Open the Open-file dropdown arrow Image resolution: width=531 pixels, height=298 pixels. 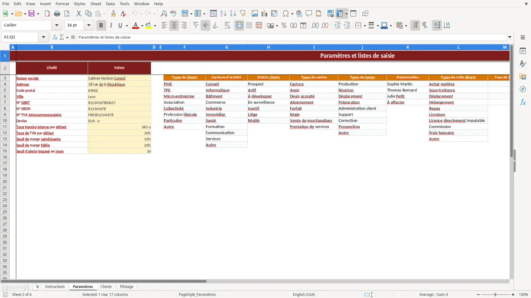pos(25,14)
